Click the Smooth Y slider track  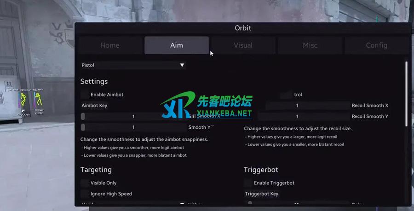[x=133, y=127]
